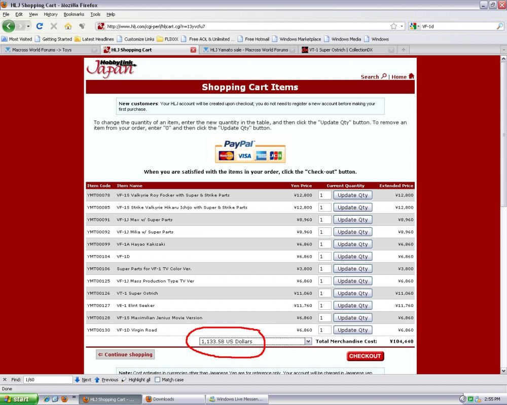The height and width of the screenshot is (405, 507).
Task: Click the Windows Live Messenger tray icon
Action: tap(478, 399)
